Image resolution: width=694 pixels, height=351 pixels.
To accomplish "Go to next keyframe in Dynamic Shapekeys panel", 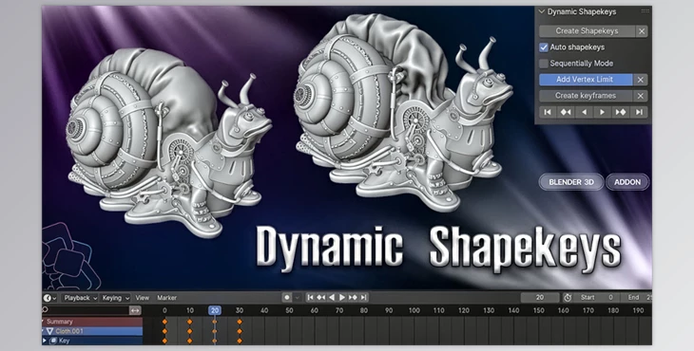I will pos(621,112).
